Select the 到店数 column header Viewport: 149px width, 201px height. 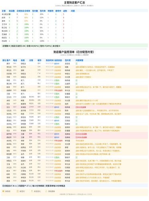12,11
